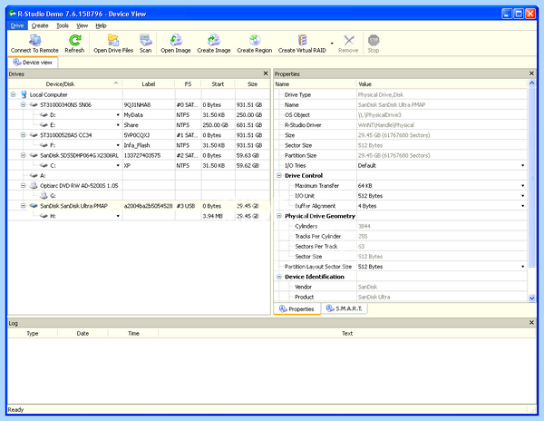544x421 pixels.
Task: Open the I/O Unit value dropdown
Action: point(523,196)
